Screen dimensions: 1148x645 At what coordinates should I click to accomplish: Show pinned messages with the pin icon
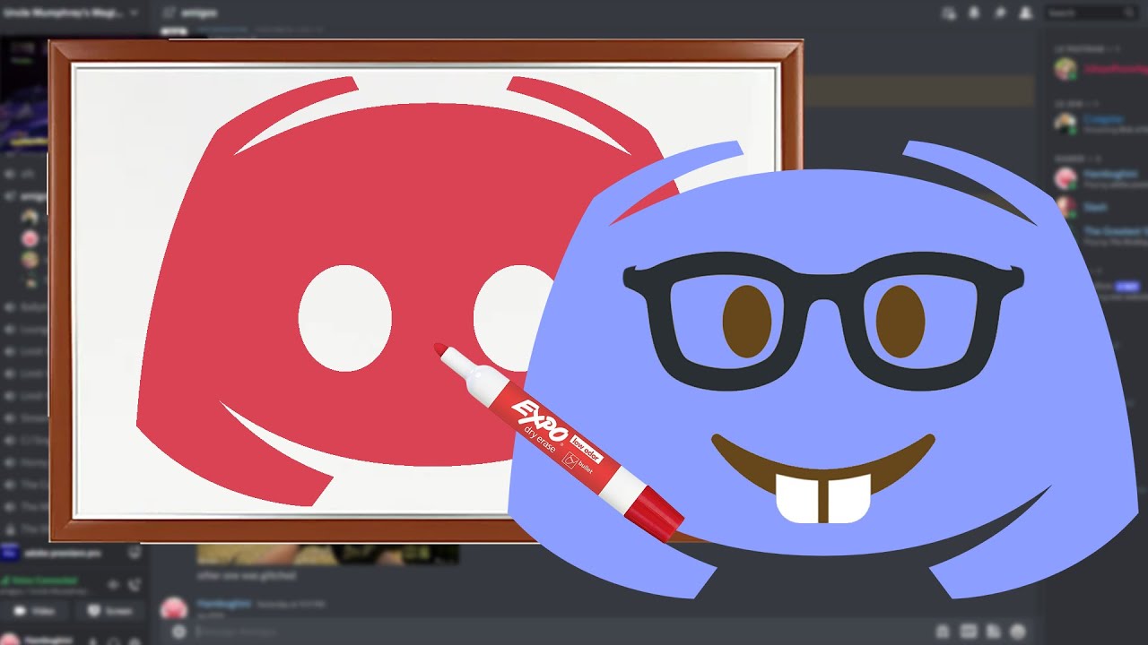pos(1000,13)
